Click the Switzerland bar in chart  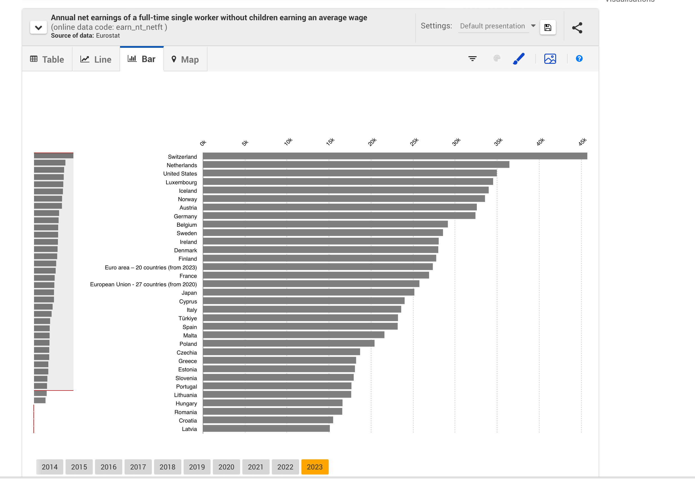(395, 156)
